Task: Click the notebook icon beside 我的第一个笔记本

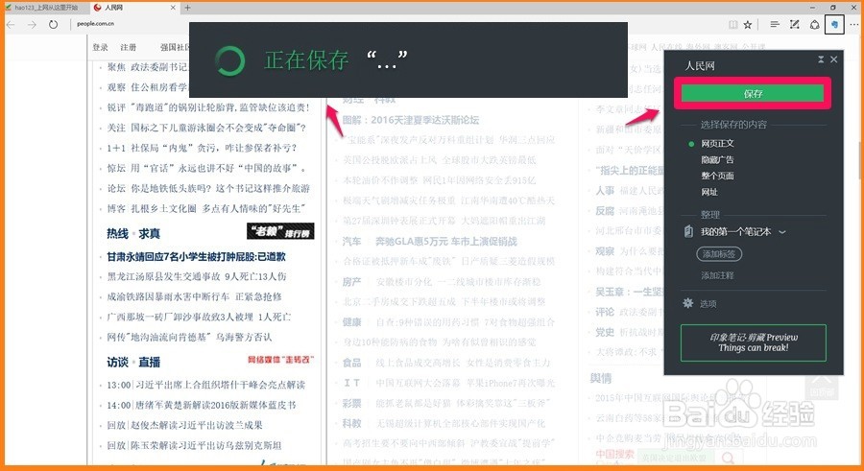Action: (x=688, y=231)
